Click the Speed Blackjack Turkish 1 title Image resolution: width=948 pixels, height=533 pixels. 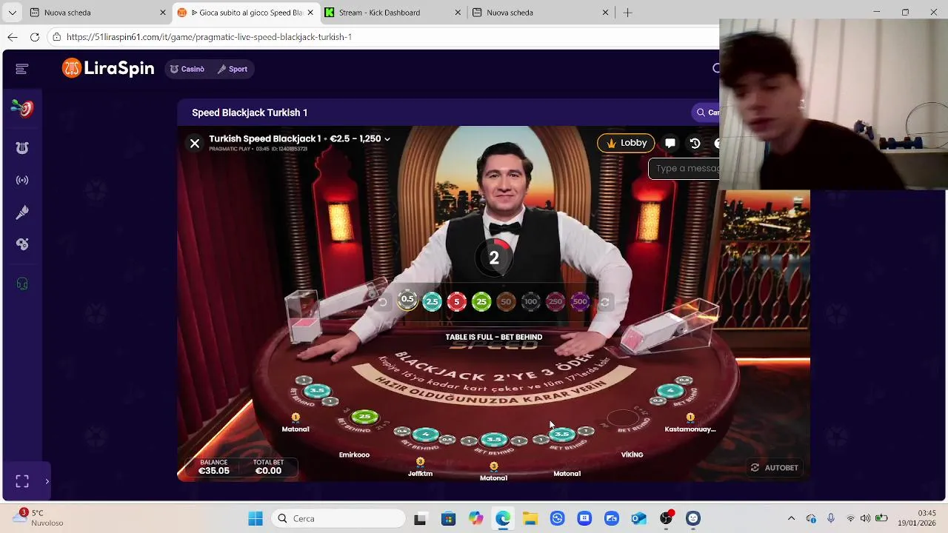(250, 113)
